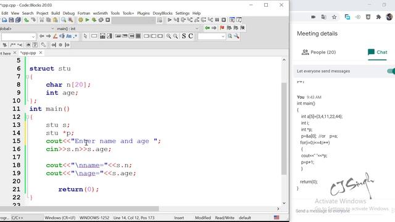Image resolution: width=395 pixels, height=222 pixels.
Task: Open the Debug menu
Action: click(x=69, y=13)
